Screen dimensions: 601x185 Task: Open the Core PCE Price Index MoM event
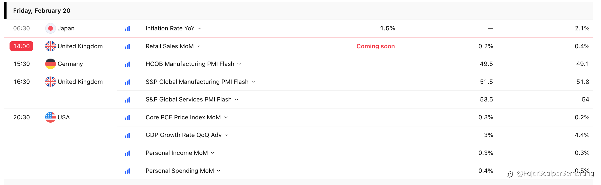coord(183,117)
